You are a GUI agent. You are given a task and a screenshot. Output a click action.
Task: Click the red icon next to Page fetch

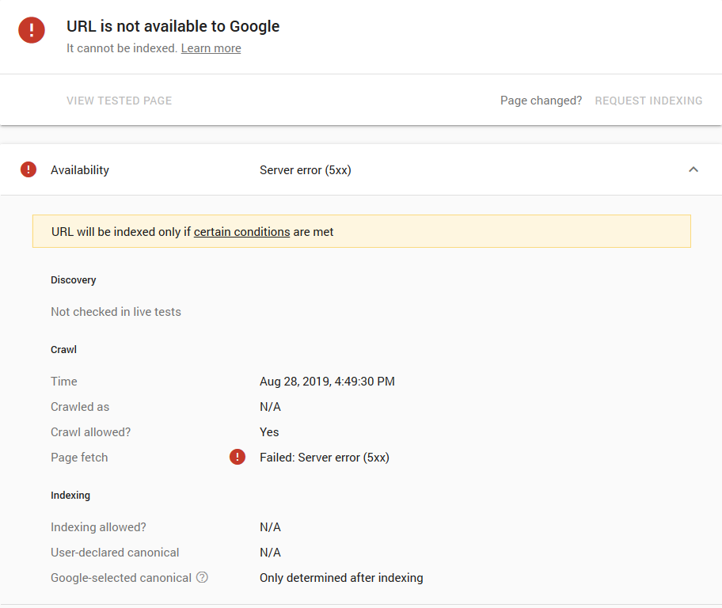(237, 457)
